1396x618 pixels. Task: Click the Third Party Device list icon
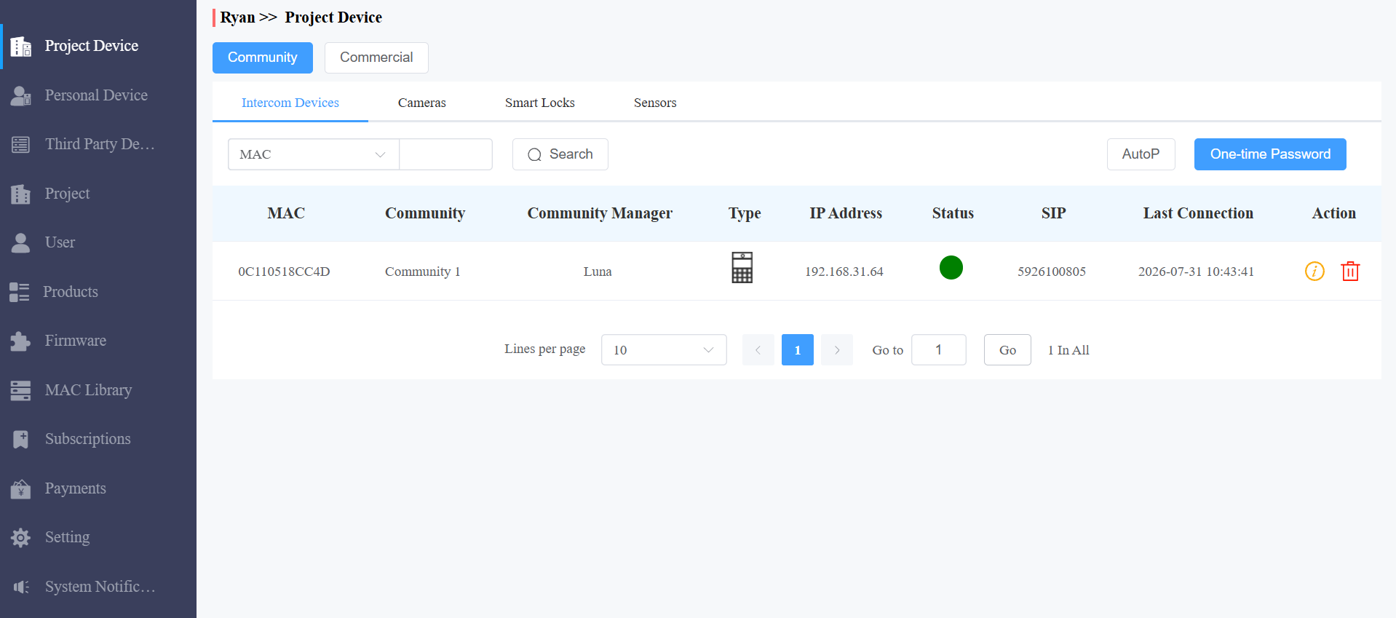point(21,144)
